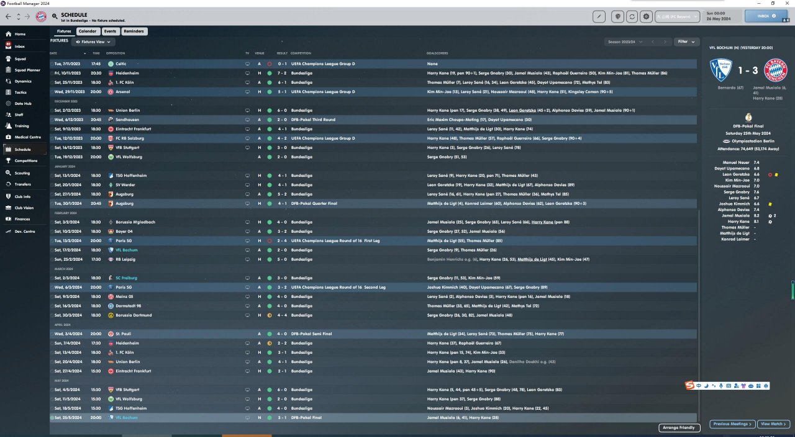Click the St. Pauli DFB-Pokal Semi Final row
The height and width of the screenshot is (437, 795).
coord(374,333)
